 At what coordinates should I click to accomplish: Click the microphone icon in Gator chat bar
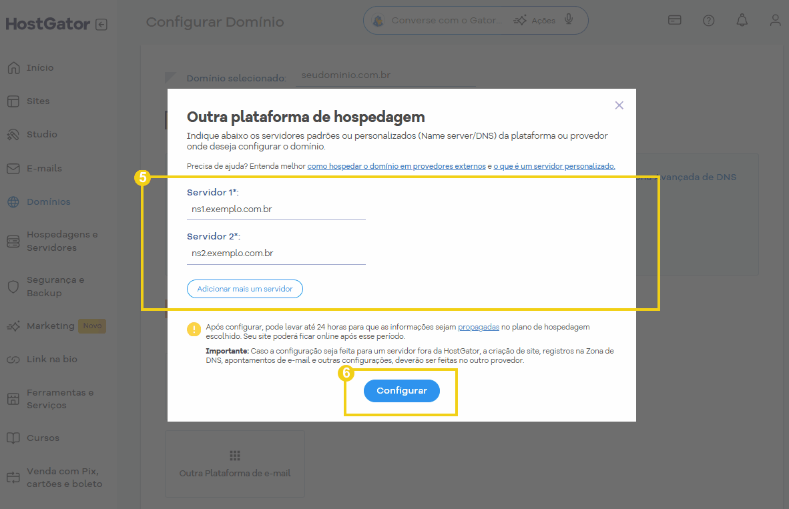569,20
